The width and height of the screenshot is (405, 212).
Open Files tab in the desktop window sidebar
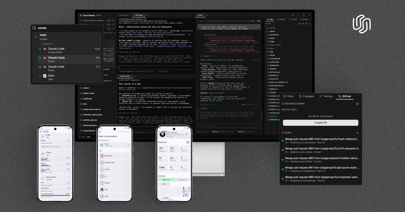271,19
